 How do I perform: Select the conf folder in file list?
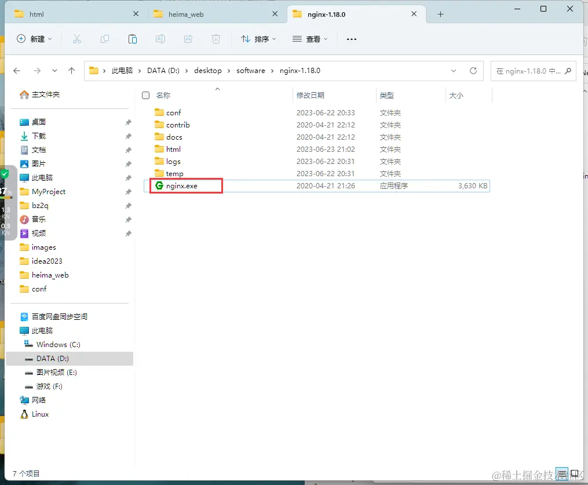tap(317, 112)
